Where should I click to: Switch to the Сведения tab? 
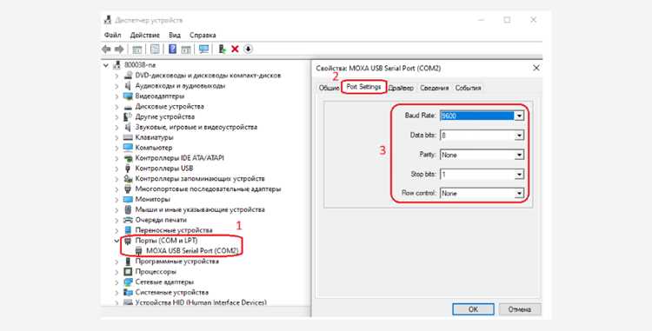434,88
